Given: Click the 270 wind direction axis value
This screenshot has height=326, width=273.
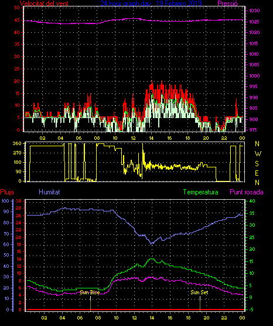Looking at the screenshot, I should coord(17,153).
